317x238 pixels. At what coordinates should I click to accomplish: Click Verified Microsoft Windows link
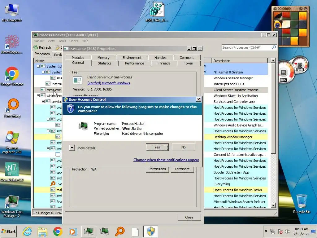[109, 83]
